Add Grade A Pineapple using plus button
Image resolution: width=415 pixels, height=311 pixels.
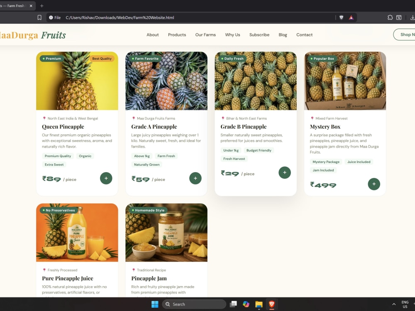(x=195, y=178)
